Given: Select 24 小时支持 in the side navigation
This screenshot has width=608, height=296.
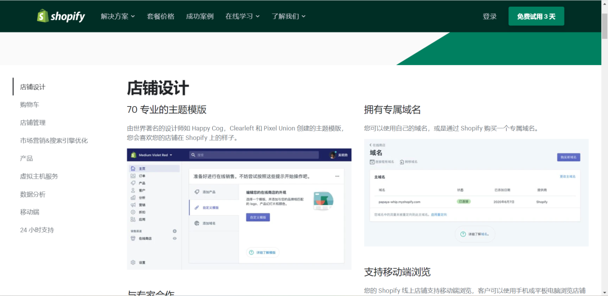Looking at the screenshot, I should [x=37, y=230].
